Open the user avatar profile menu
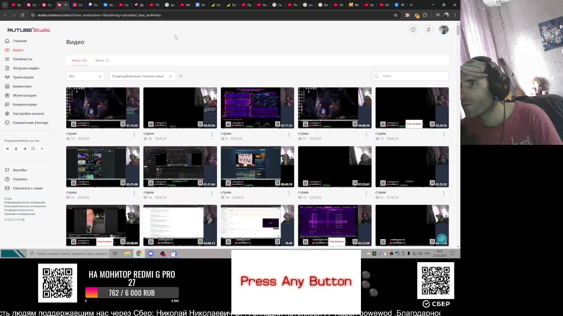 coord(444,30)
